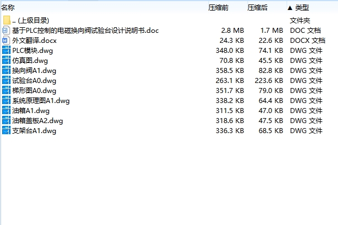
Task: Select the file name 油箱盖板A2.dwg
Action: (37, 121)
